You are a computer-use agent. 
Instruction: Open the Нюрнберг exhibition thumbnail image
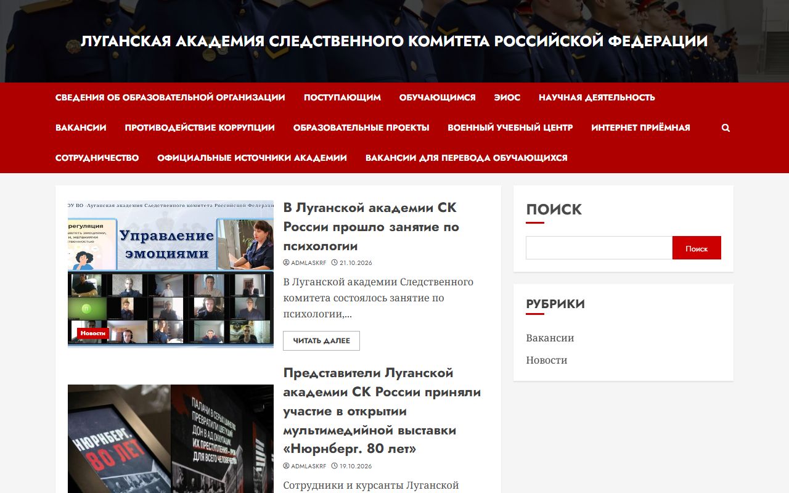[171, 439]
